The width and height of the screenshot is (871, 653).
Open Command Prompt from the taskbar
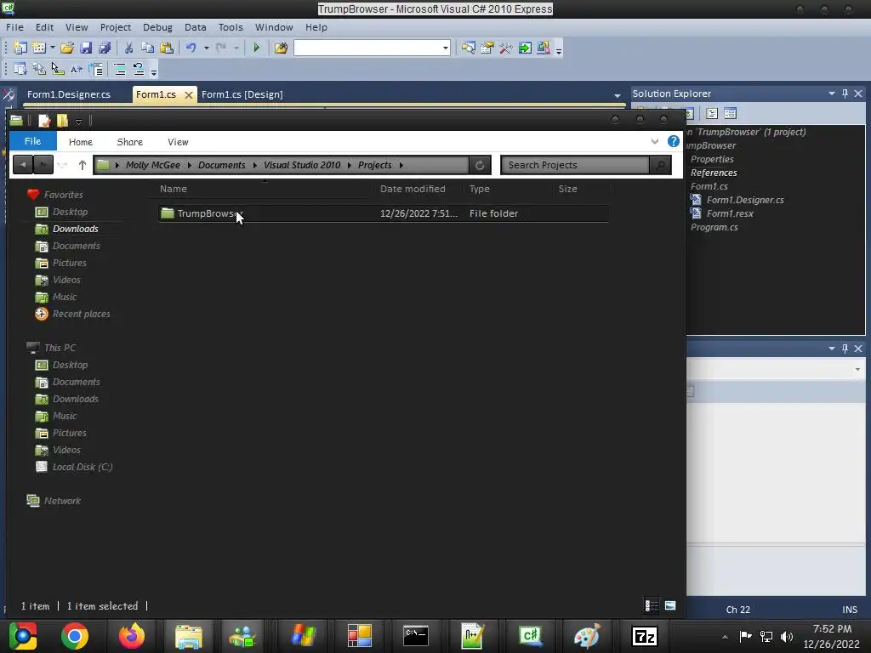coord(415,636)
